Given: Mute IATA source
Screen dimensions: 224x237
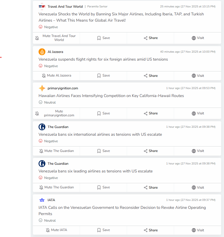Looking at the screenshot, I should pyautogui.click(x=56, y=230).
